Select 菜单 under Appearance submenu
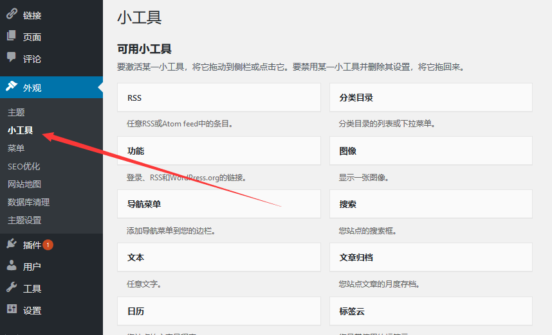This screenshot has height=335, width=552. click(x=16, y=148)
